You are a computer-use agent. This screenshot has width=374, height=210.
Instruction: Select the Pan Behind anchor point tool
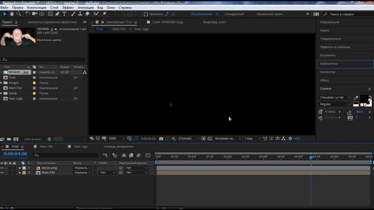coord(41,14)
